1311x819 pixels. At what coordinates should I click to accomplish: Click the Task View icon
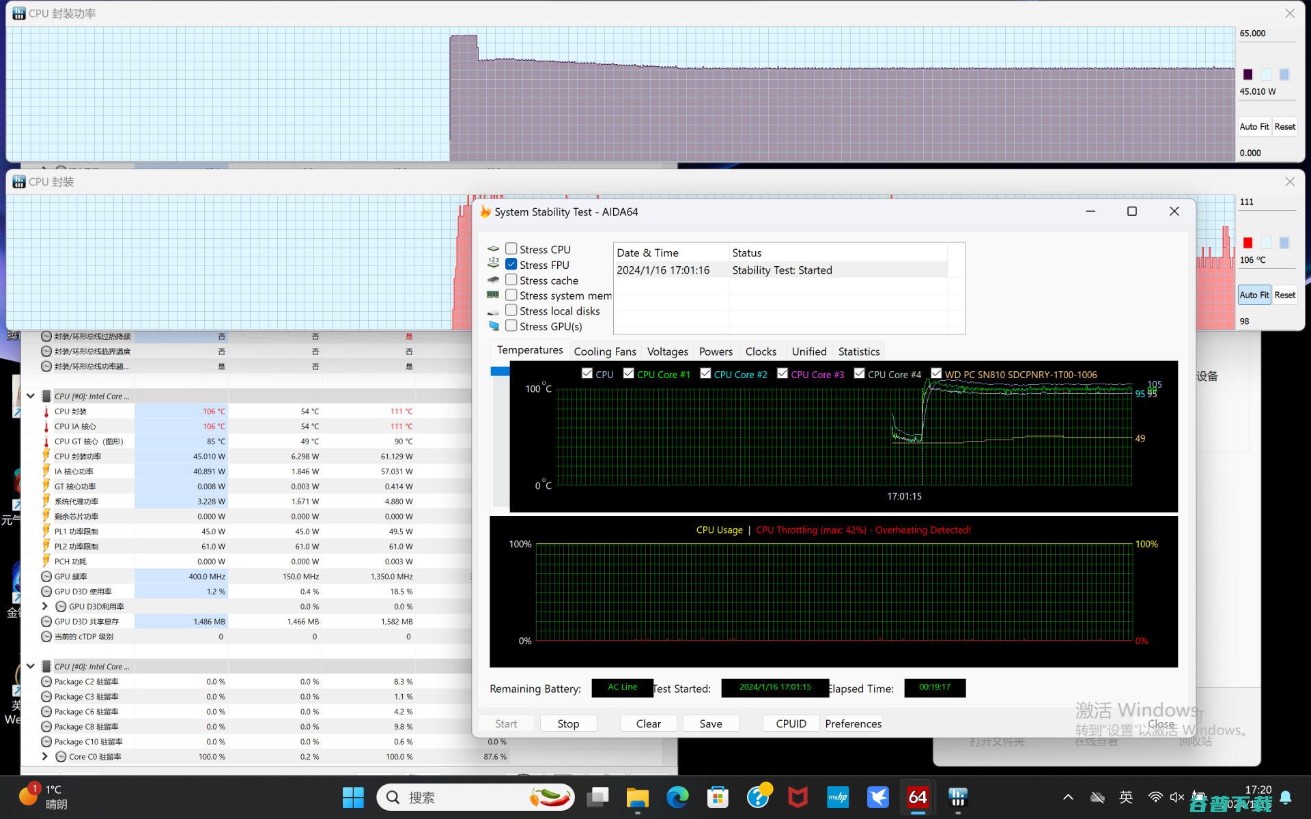point(598,797)
